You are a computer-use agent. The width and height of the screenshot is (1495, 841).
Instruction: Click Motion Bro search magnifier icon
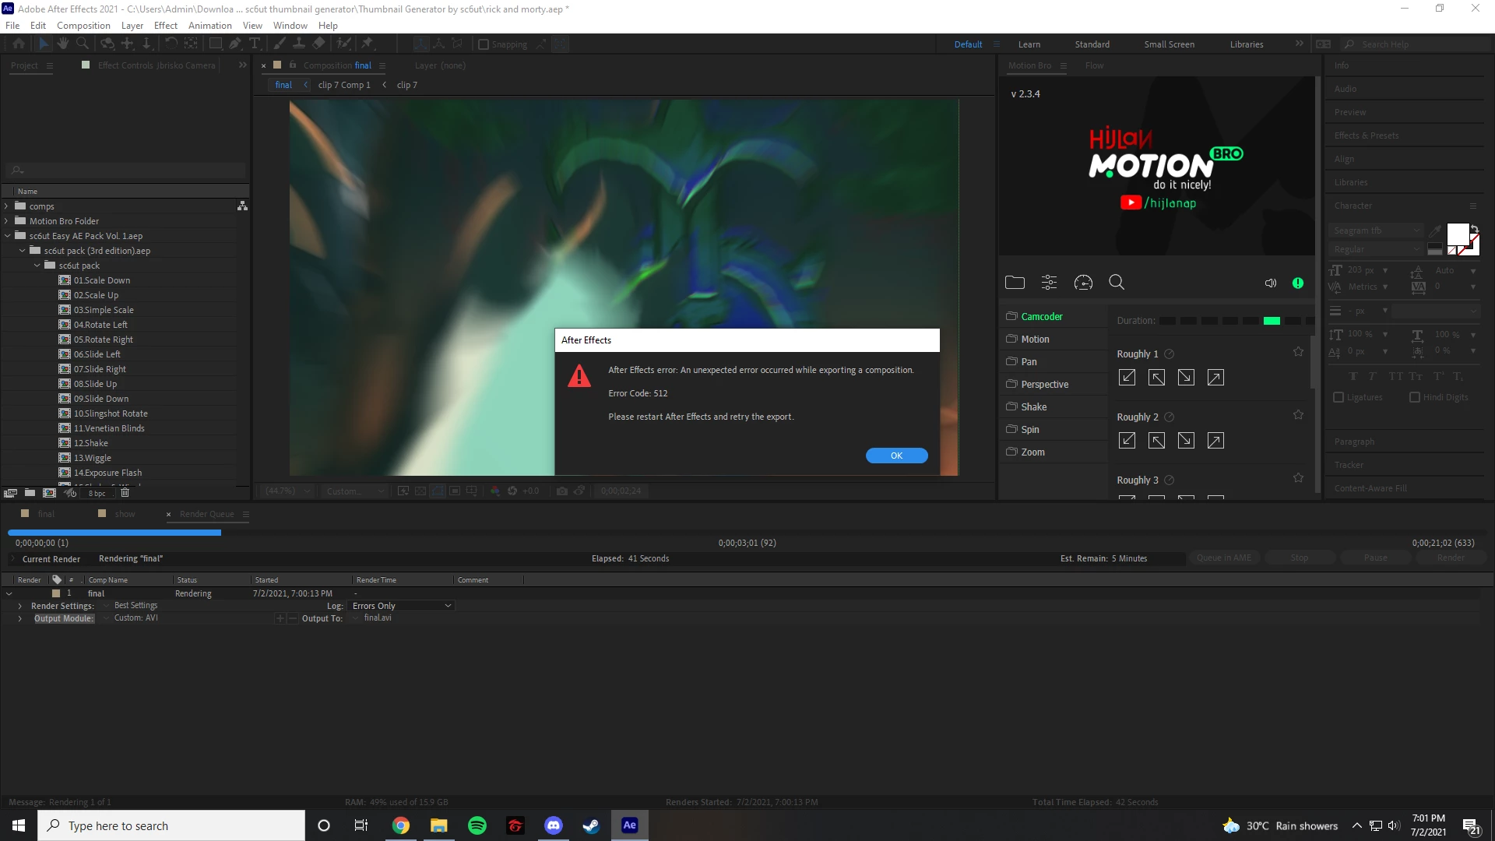1117,283
